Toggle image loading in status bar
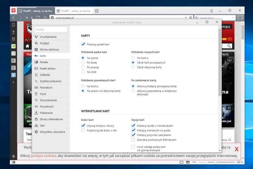The height and width of the screenshot is (169, 253). [188, 162]
